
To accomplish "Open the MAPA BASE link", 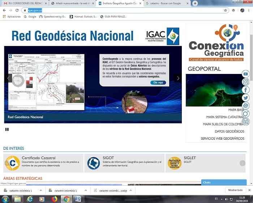I will point(236,110).
